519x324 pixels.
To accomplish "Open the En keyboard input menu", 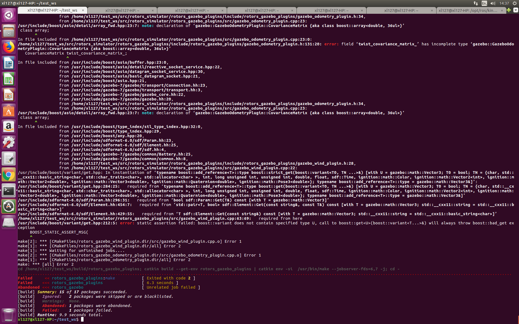I will pyautogui.click(x=484, y=4).
